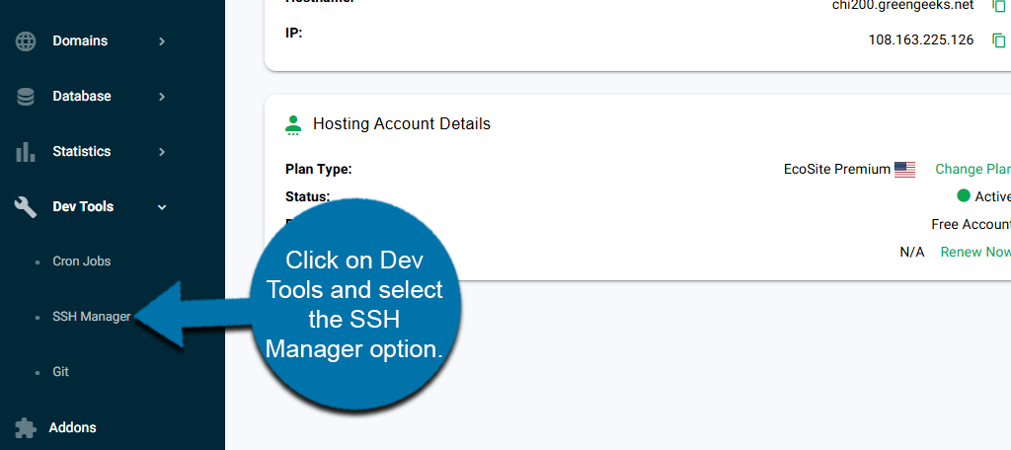Click the IP address 108.163.225.126 text

coord(920,40)
